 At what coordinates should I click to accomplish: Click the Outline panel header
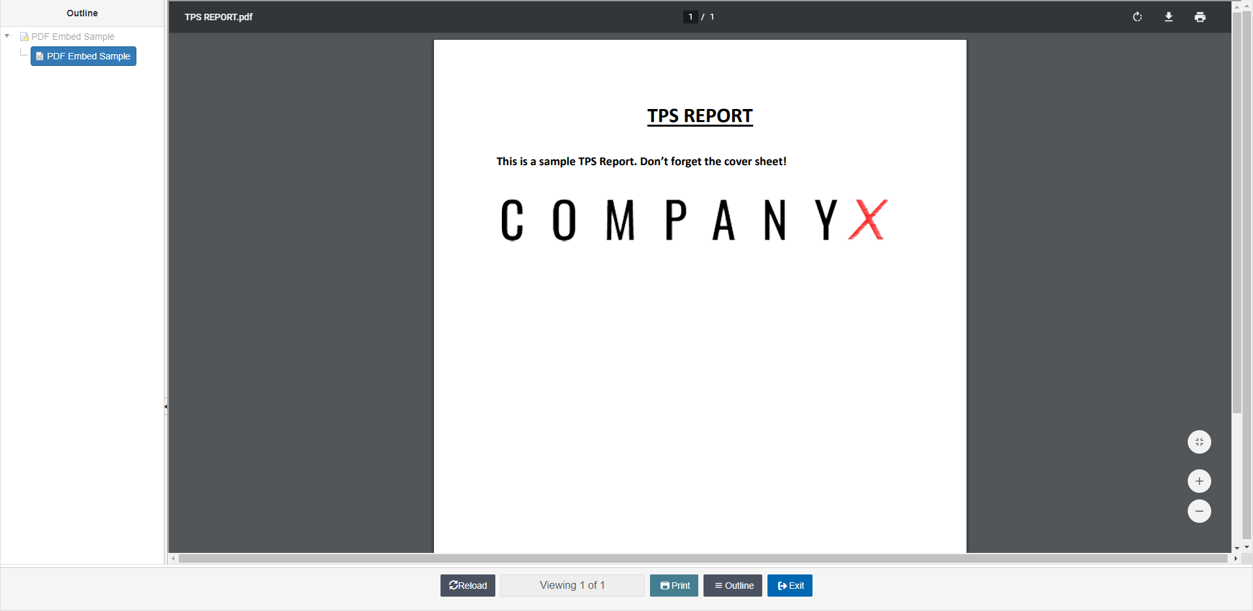click(x=82, y=13)
